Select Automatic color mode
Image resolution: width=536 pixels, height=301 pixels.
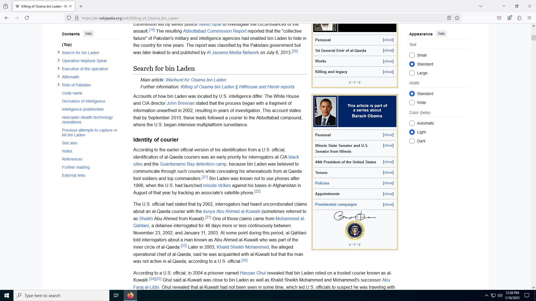click(x=412, y=123)
